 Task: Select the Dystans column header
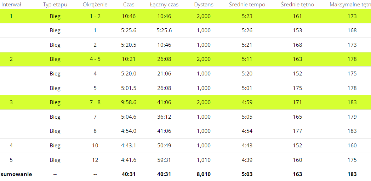[x=204, y=5]
